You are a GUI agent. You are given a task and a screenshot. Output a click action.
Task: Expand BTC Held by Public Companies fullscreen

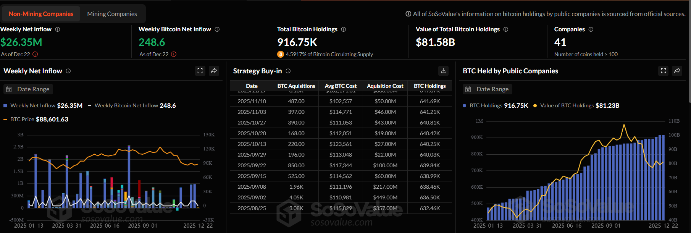pyautogui.click(x=663, y=71)
